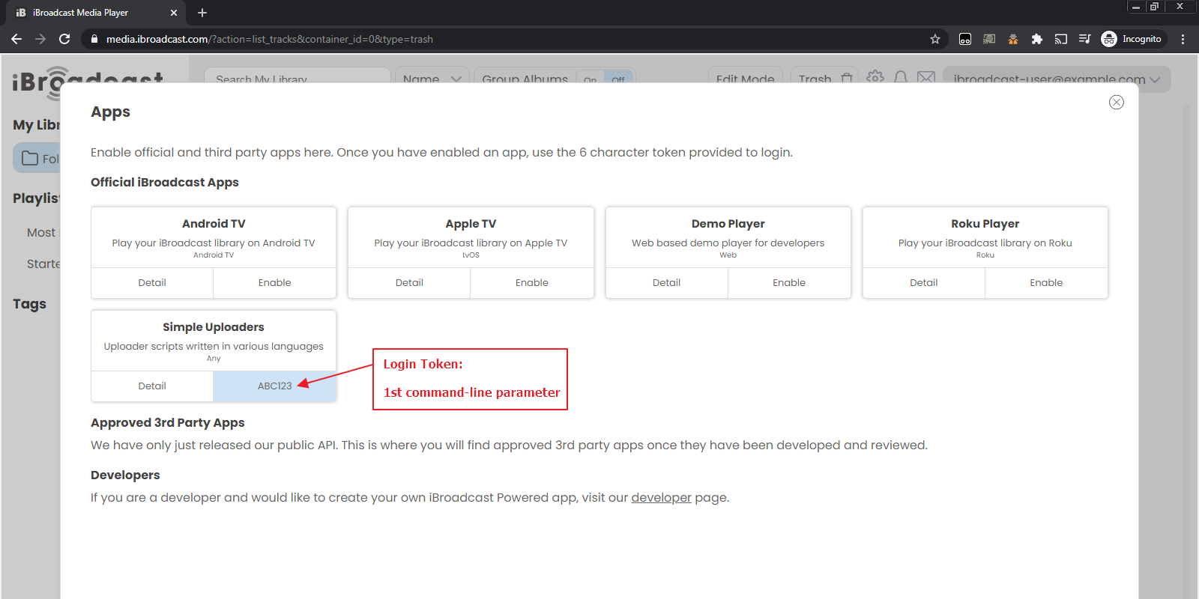
Task: Open the account email dropdown
Action: [1057, 79]
